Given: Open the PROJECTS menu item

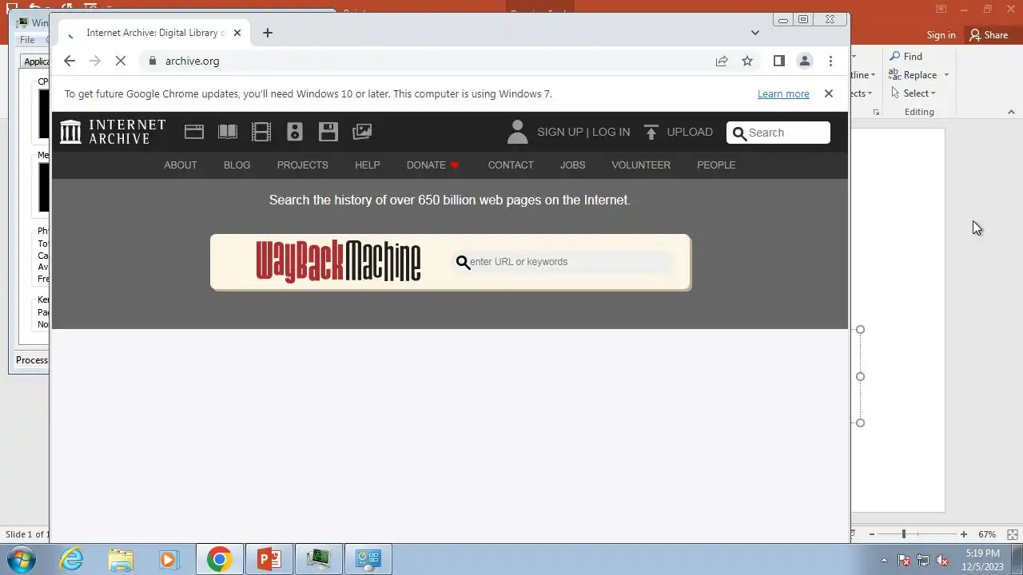Looking at the screenshot, I should [x=303, y=165].
